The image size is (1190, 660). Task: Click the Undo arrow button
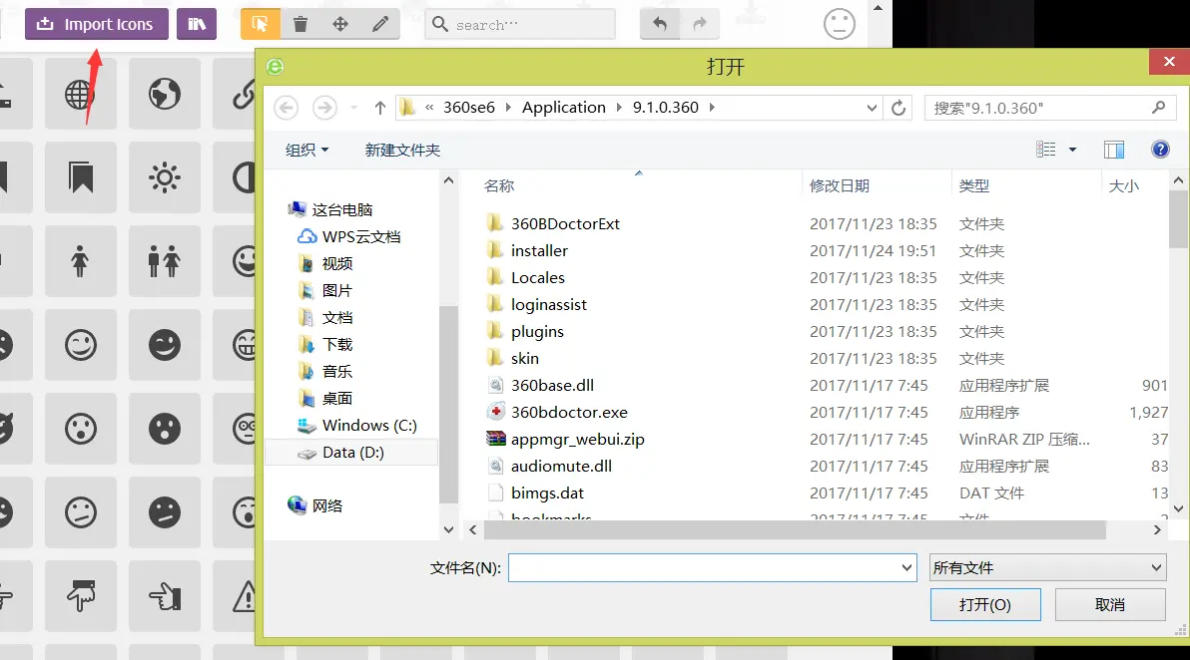tap(660, 24)
